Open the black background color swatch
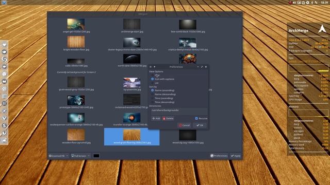Screen dimensions: 330x185 click(96, 156)
